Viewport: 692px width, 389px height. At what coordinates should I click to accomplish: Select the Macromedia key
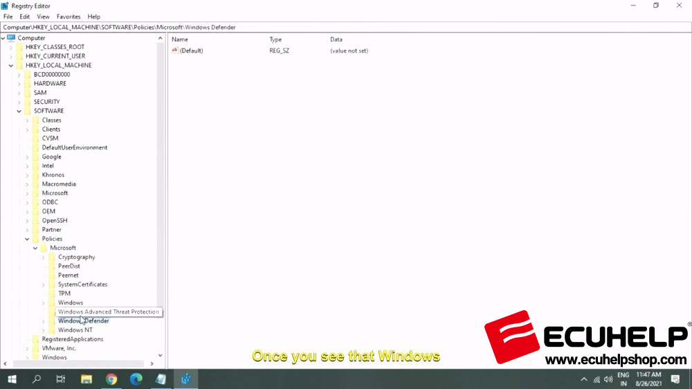pyautogui.click(x=59, y=184)
